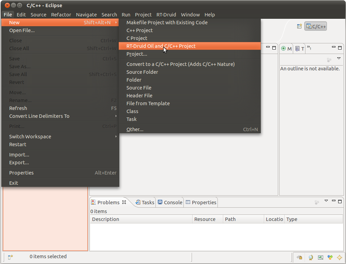Click the globe icon in bottom-right trim
This screenshot has height=264, width=346.
pos(311,258)
